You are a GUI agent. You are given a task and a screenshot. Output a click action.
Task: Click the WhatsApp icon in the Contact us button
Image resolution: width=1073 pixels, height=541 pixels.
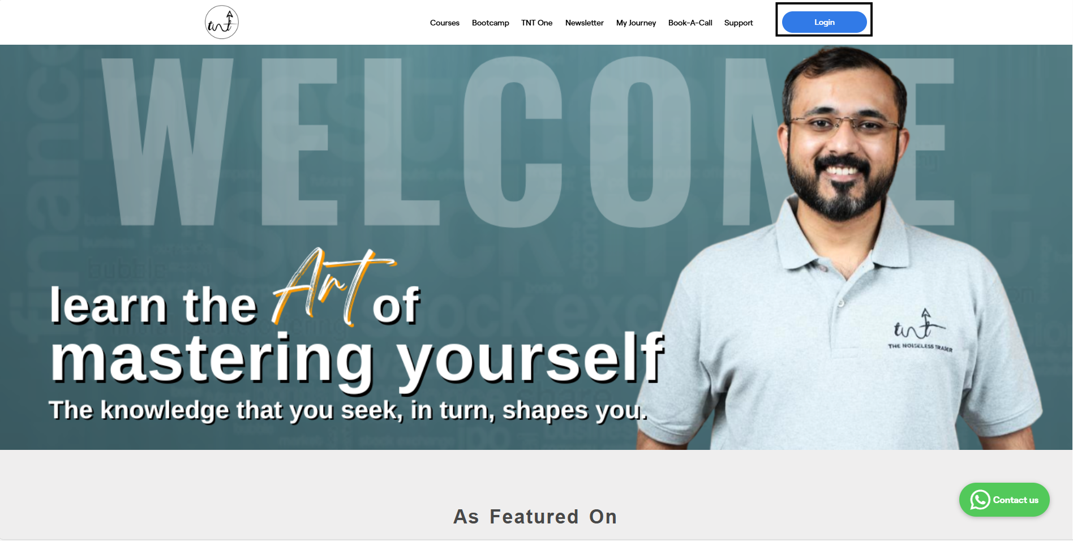(980, 500)
